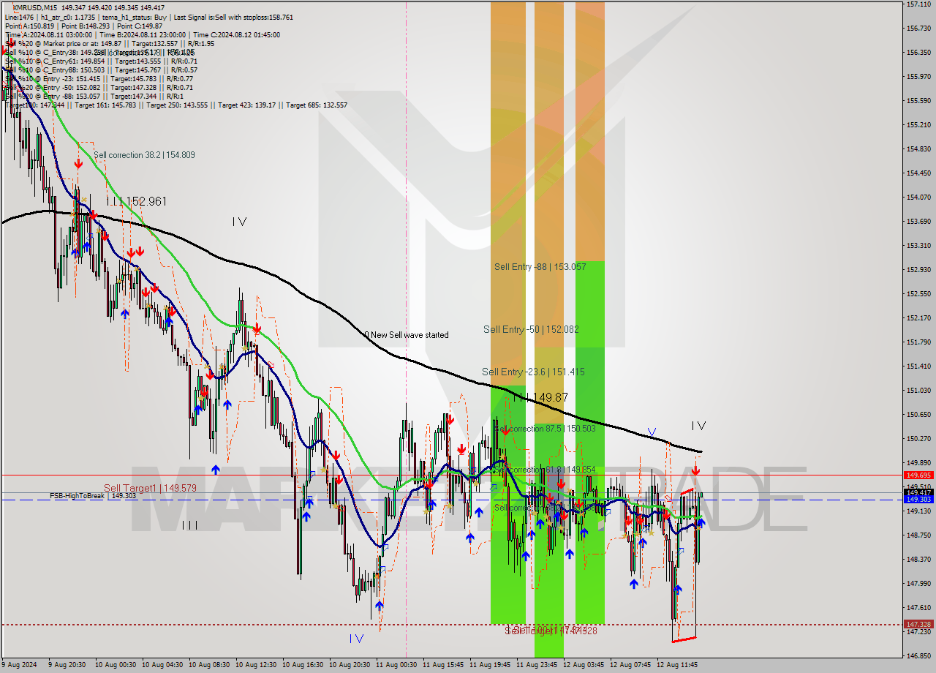Click the 154.070 price axis value

(x=918, y=198)
